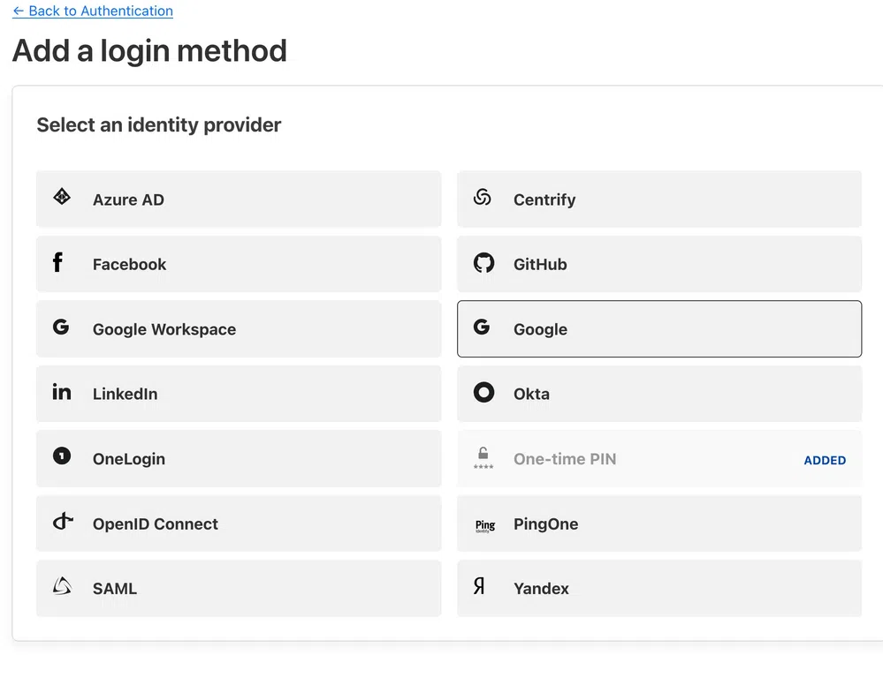Viewport: 883px width, 678px height.
Task: Choose PingOne identity provider
Action: click(659, 524)
